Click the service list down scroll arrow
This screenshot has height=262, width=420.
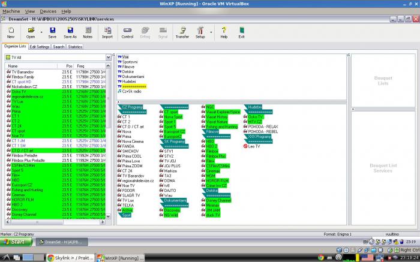108,216
